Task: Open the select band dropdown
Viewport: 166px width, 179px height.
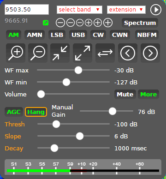Action: tap(79, 10)
